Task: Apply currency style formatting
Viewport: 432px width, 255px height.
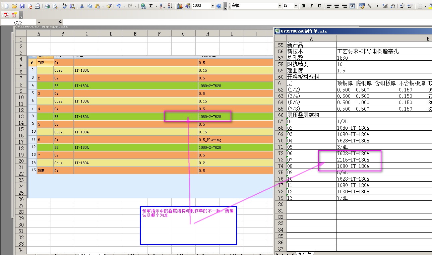Action: tap(362, 6)
